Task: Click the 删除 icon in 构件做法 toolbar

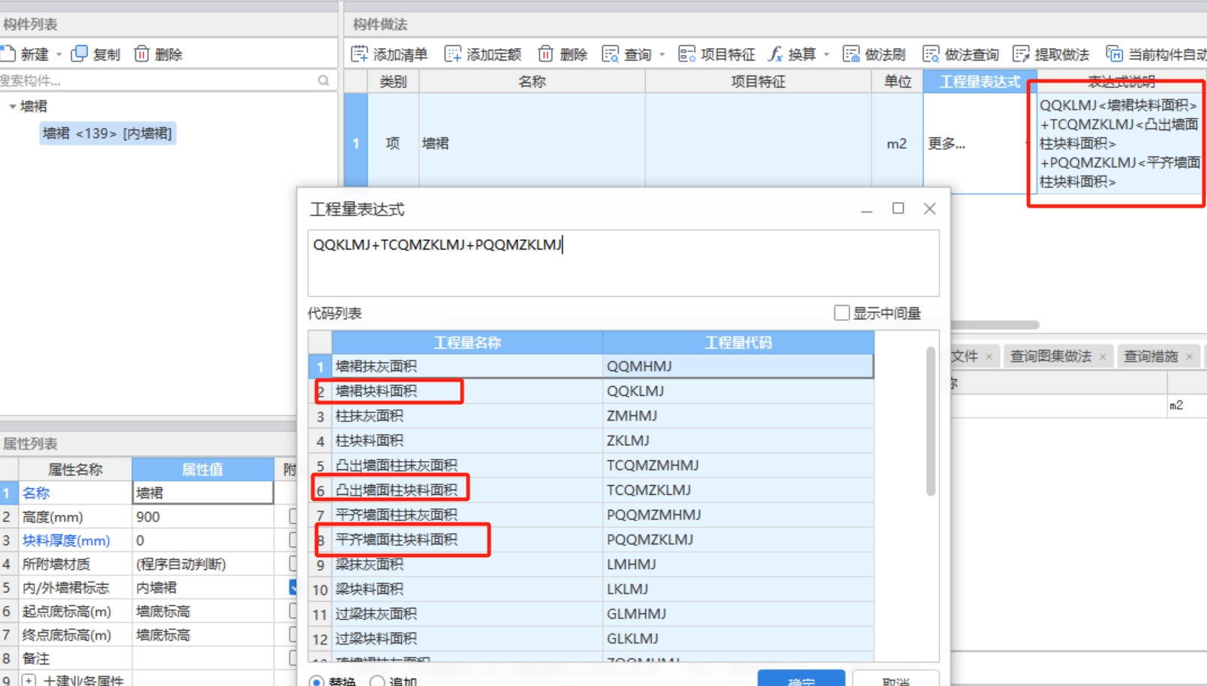Action: tap(545, 54)
